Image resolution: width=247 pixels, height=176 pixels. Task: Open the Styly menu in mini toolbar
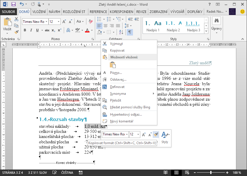165,137
